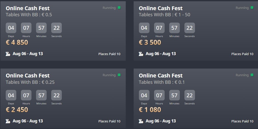Open the Online Cash Fest title for BB € 0.25
The image size is (258, 129).
28,76
